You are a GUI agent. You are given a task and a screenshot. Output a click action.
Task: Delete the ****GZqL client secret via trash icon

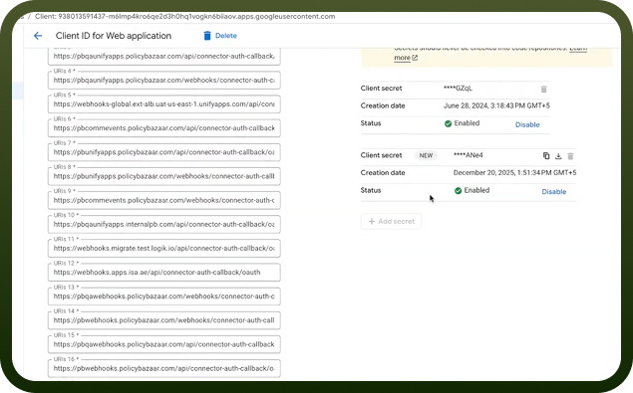pyautogui.click(x=544, y=90)
